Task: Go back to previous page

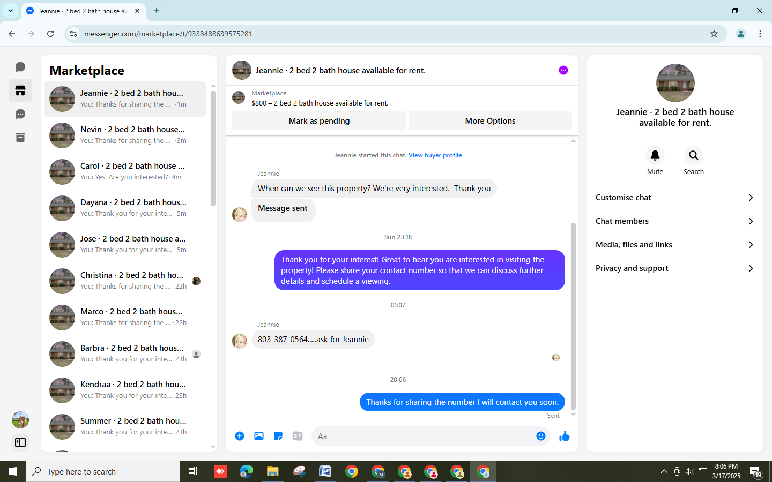Action: (12, 34)
